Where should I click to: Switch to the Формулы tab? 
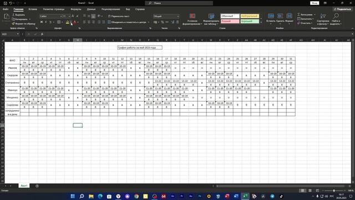[76, 9]
